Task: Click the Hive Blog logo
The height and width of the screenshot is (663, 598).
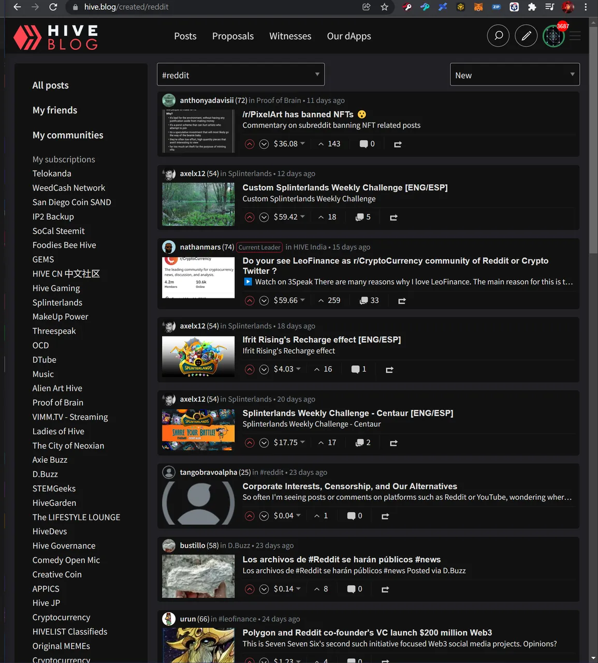Action: pos(56,37)
